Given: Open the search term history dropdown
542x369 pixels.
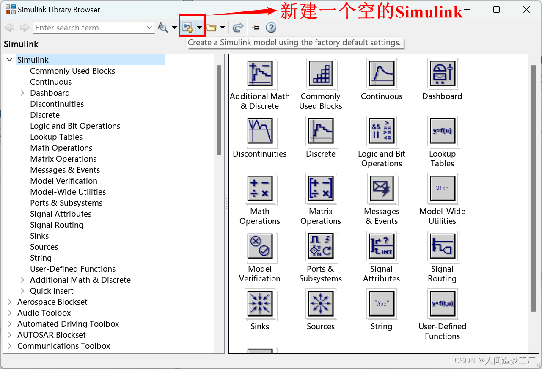Looking at the screenshot, I should (x=149, y=28).
